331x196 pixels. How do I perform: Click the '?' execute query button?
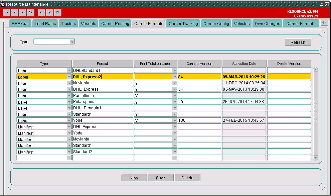(50, 12)
